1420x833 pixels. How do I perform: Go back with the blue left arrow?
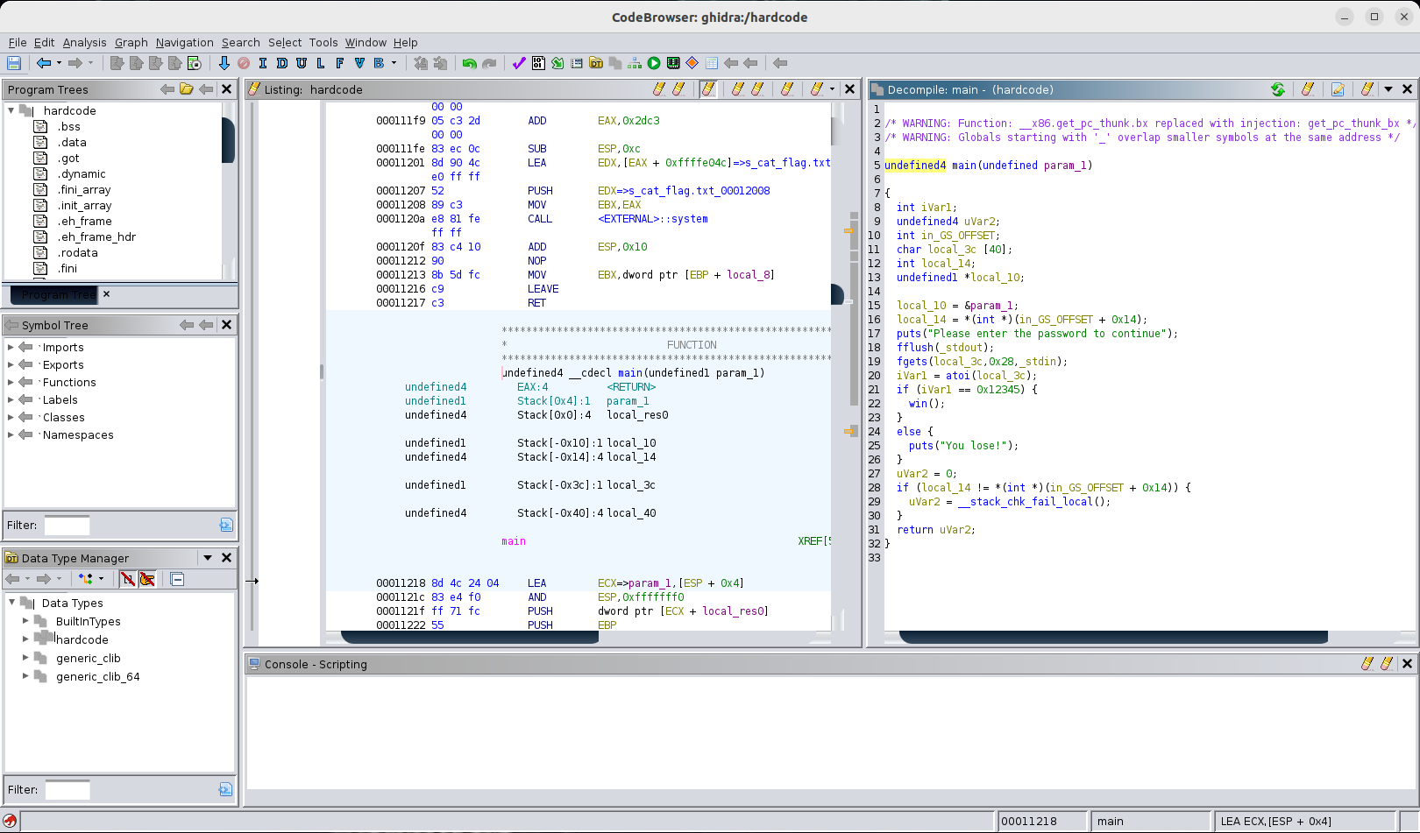click(x=43, y=63)
